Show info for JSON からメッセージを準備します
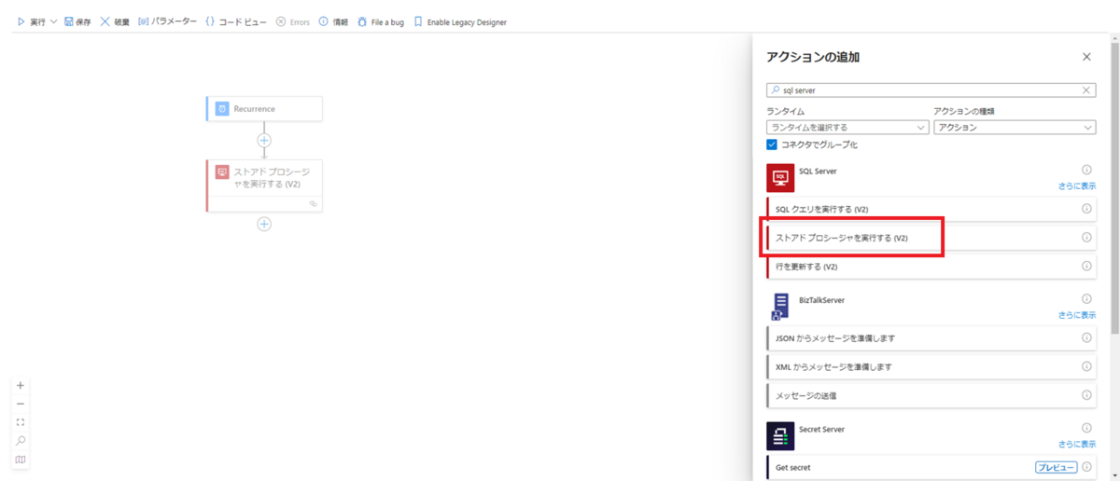This screenshot has height=481, width=1120. [1086, 337]
